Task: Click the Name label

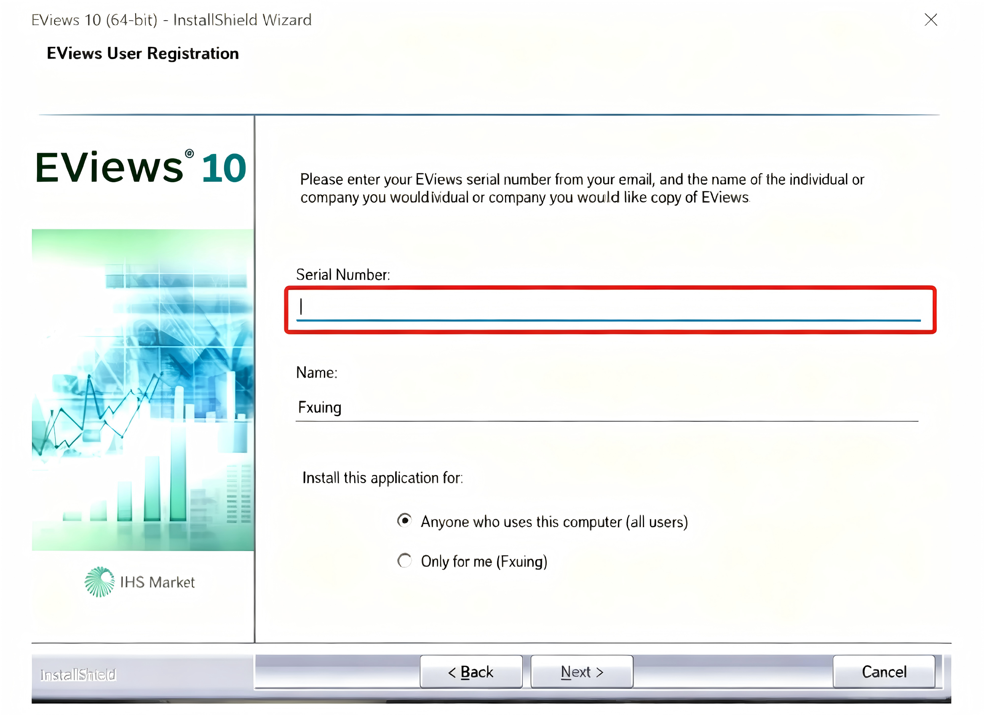Action: (317, 373)
